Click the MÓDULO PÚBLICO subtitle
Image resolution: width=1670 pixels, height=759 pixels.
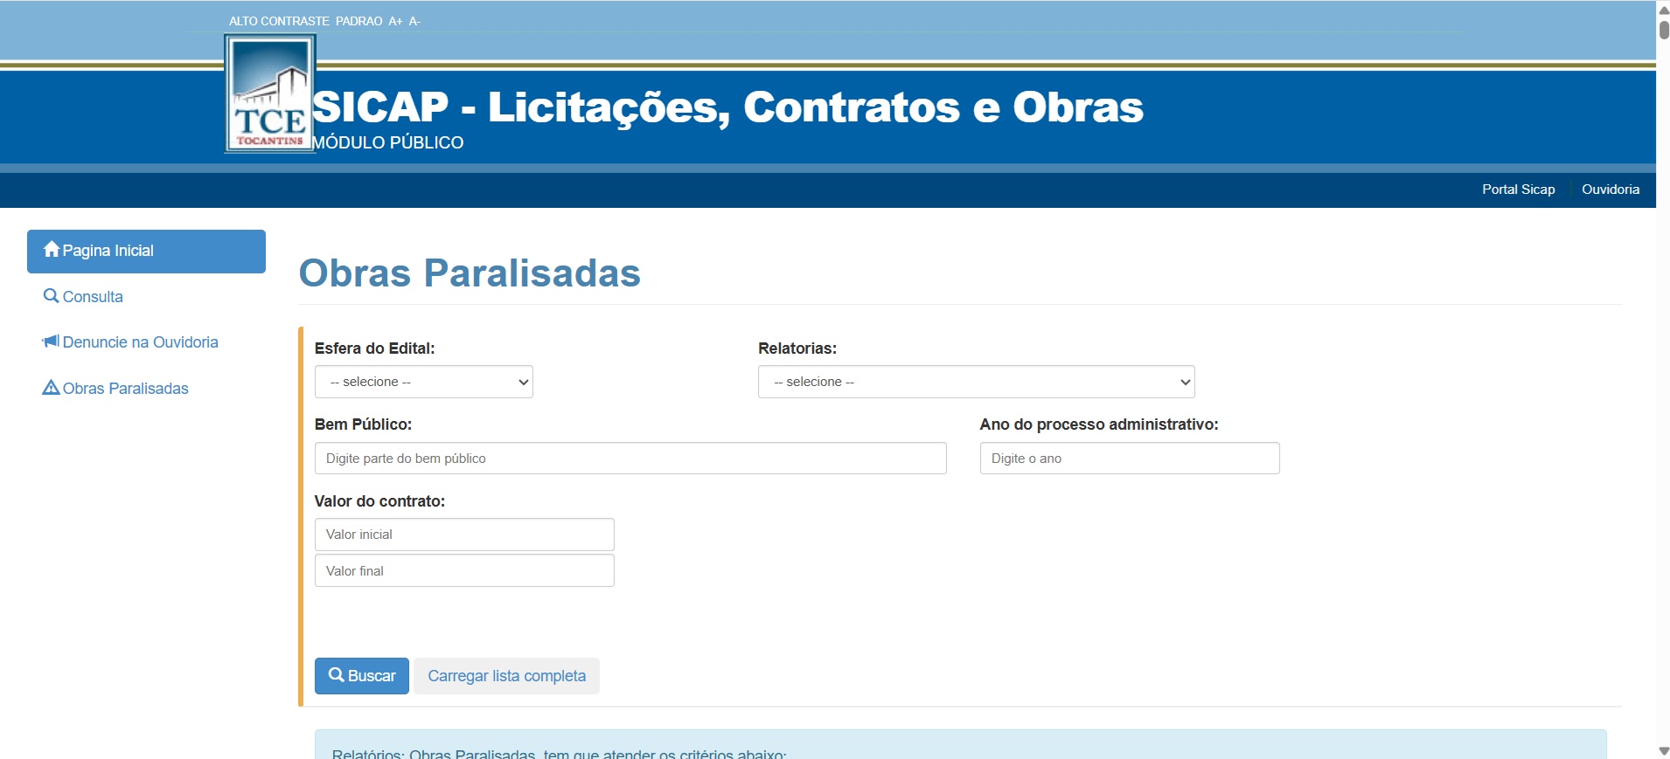coord(388,142)
